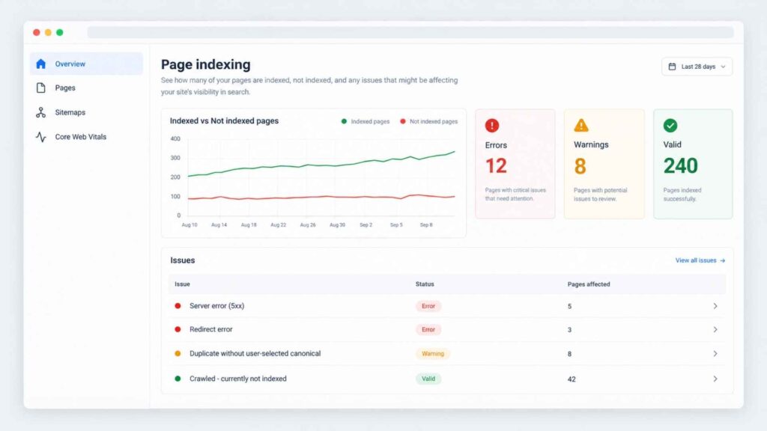This screenshot has width=767, height=431.
Task: Click the red macOS close button
Action: [36, 32]
